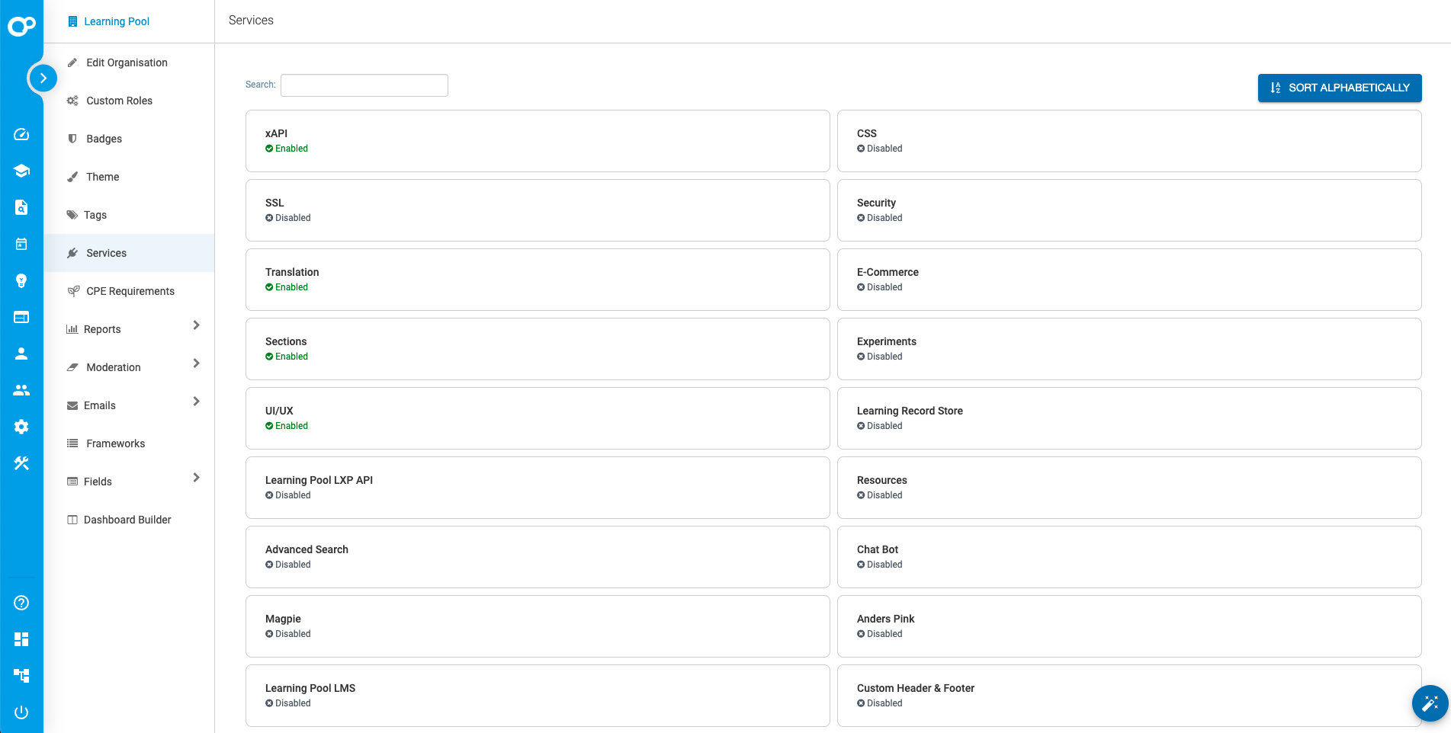Click the Sort Alphabetically button
Image resolution: width=1451 pixels, height=733 pixels.
tap(1339, 88)
